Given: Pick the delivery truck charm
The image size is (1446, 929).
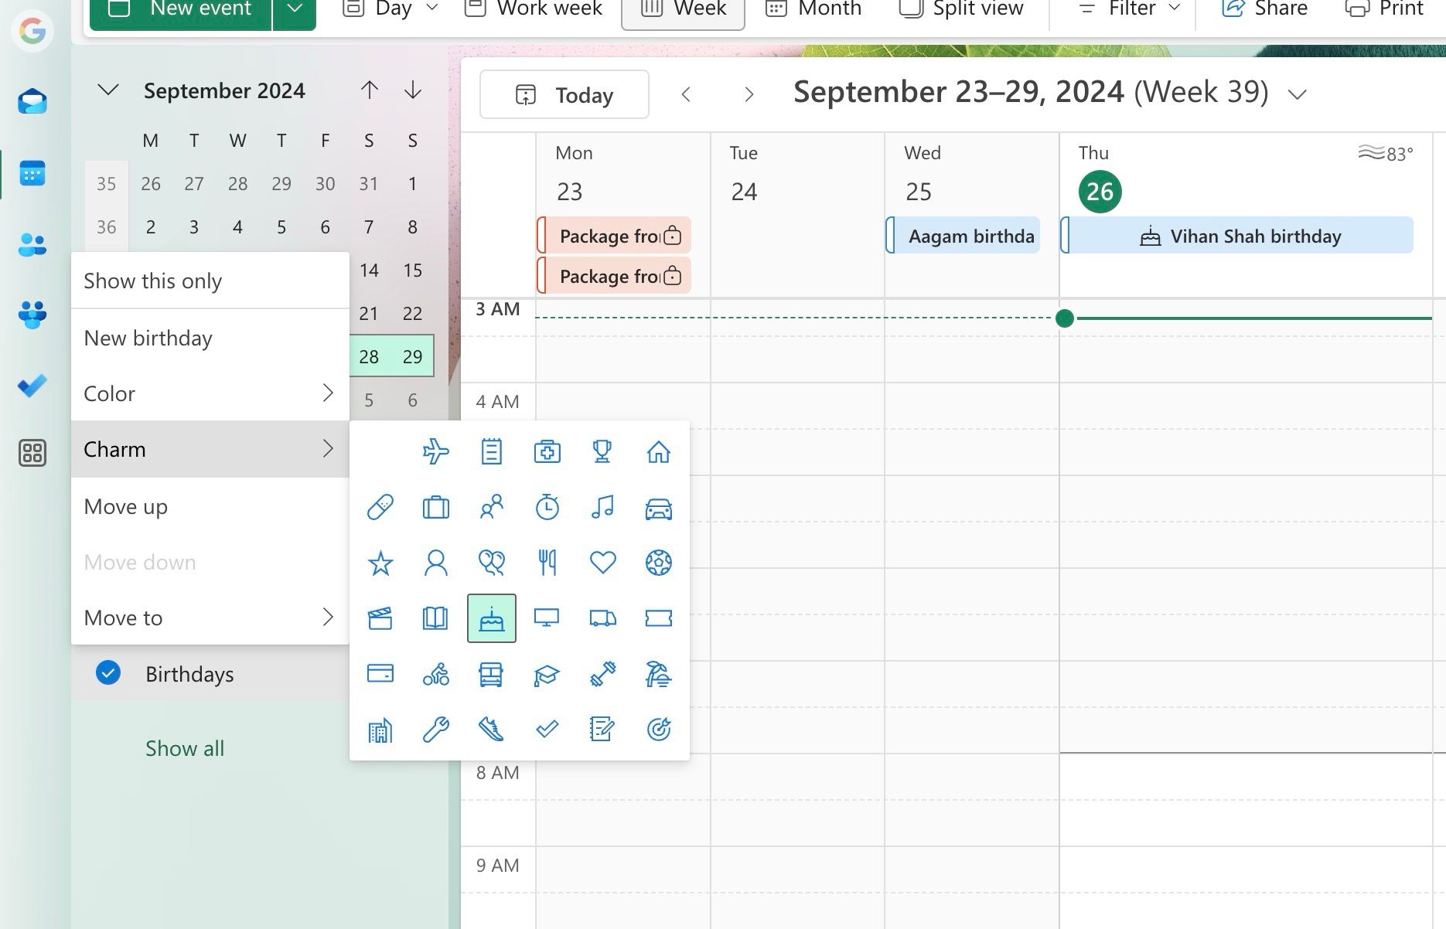Looking at the screenshot, I should point(602,618).
